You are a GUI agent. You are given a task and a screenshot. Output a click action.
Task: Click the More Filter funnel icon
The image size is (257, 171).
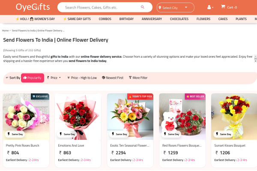129,78
